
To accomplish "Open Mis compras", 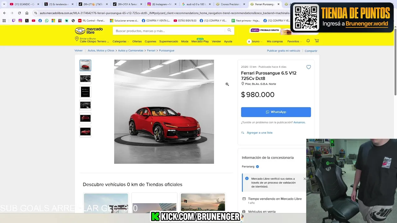I will click(275, 42).
